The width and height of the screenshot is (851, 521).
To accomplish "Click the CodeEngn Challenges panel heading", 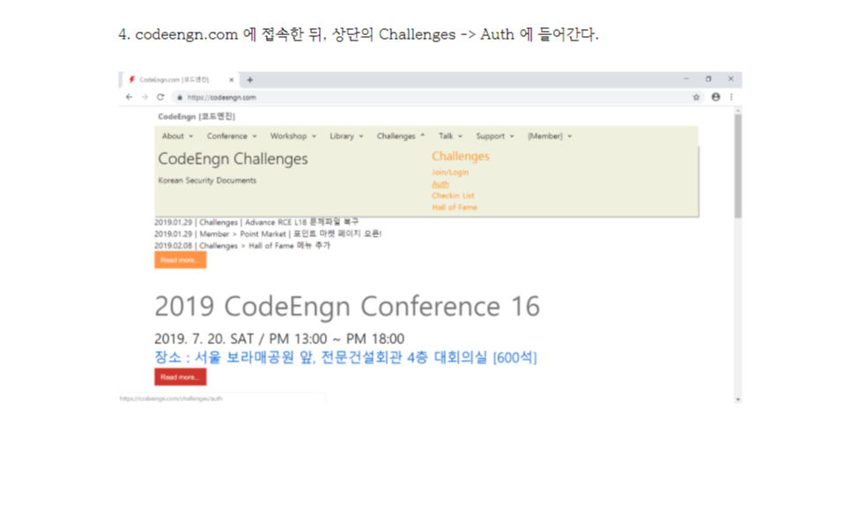I will coord(233,158).
